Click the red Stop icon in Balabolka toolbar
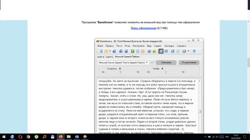 coord(143,51)
